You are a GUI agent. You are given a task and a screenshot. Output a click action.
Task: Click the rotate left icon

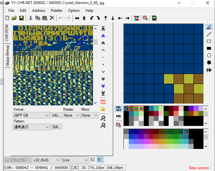[x=91, y=18]
